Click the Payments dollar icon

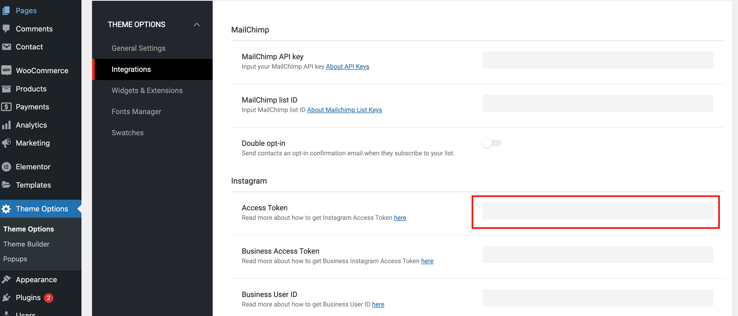6,107
